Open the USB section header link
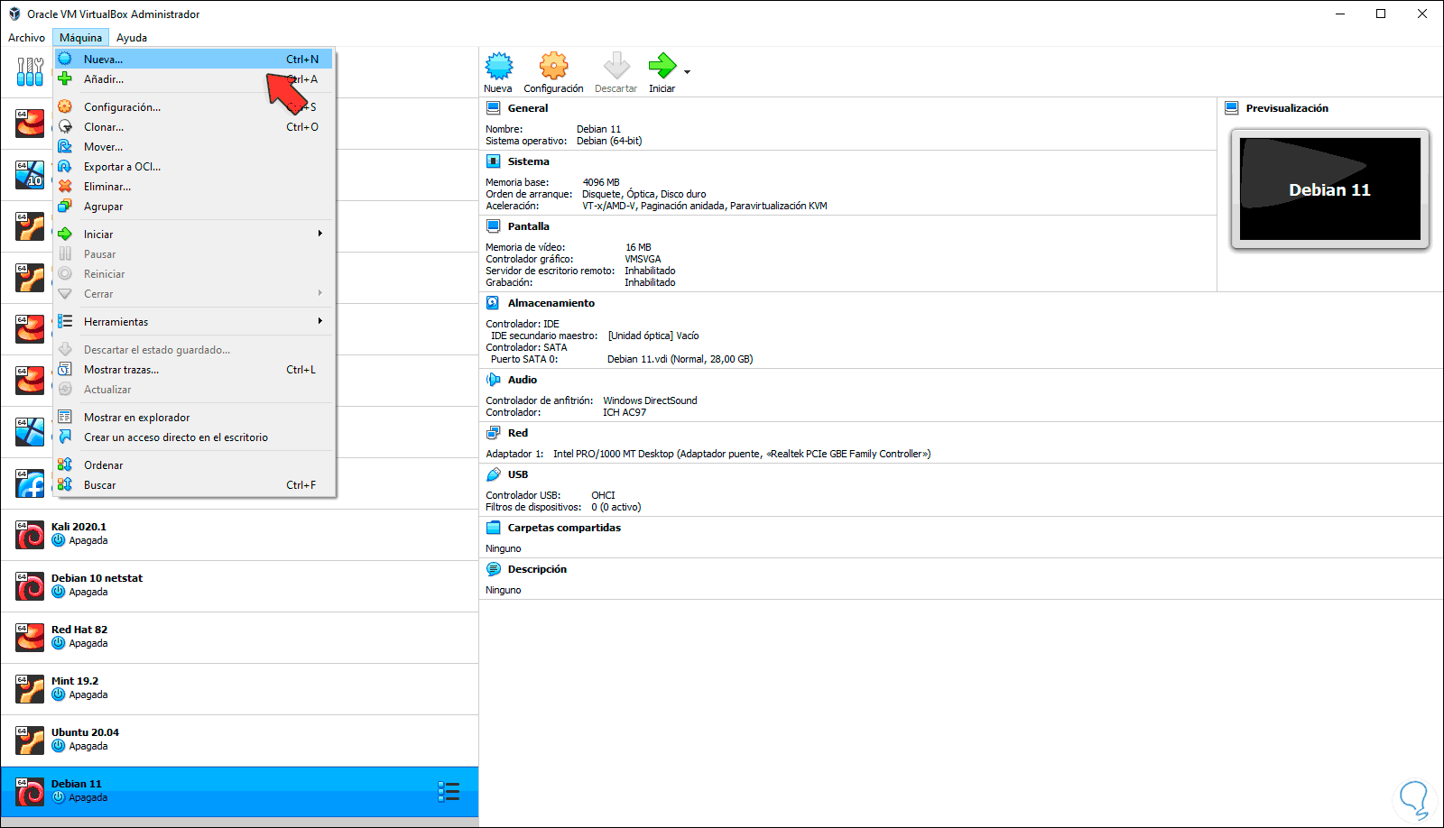This screenshot has width=1444, height=828. pyautogui.click(x=518, y=474)
